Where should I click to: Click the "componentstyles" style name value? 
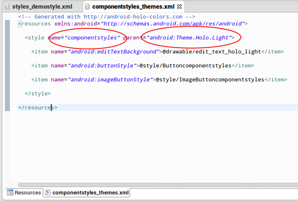point(92,38)
